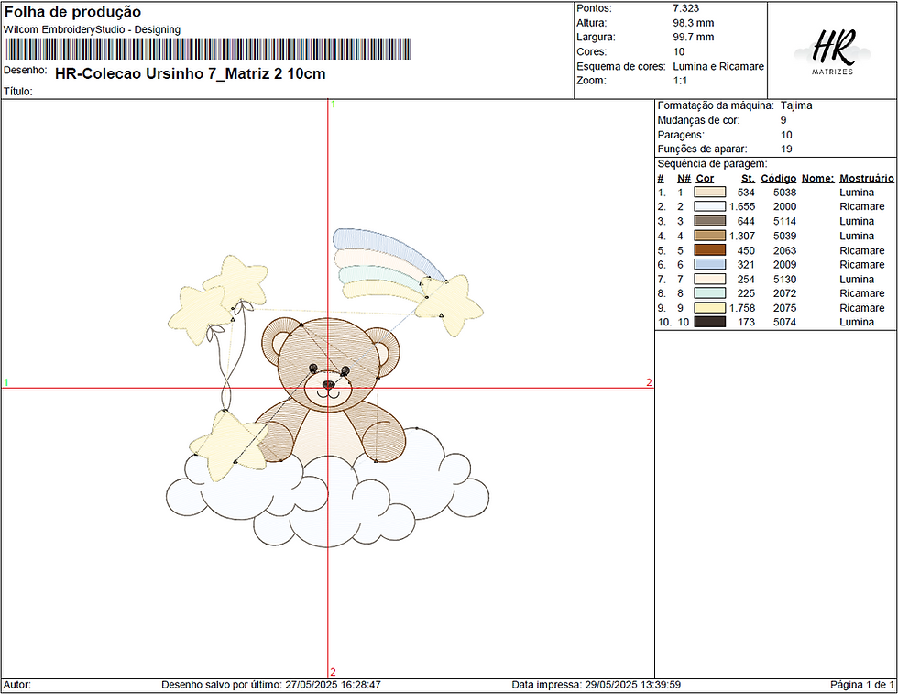The image size is (898, 694).
Task: Click 'Wilcom EmbroideryStudio - Designing' text
Action: click(x=93, y=29)
